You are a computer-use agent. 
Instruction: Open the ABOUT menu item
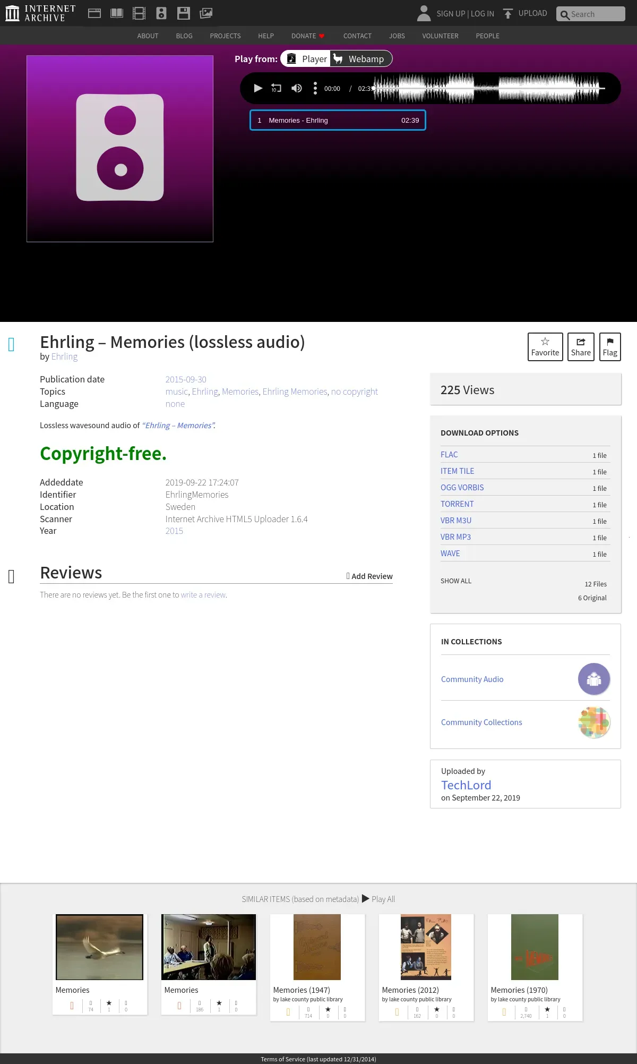point(148,36)
